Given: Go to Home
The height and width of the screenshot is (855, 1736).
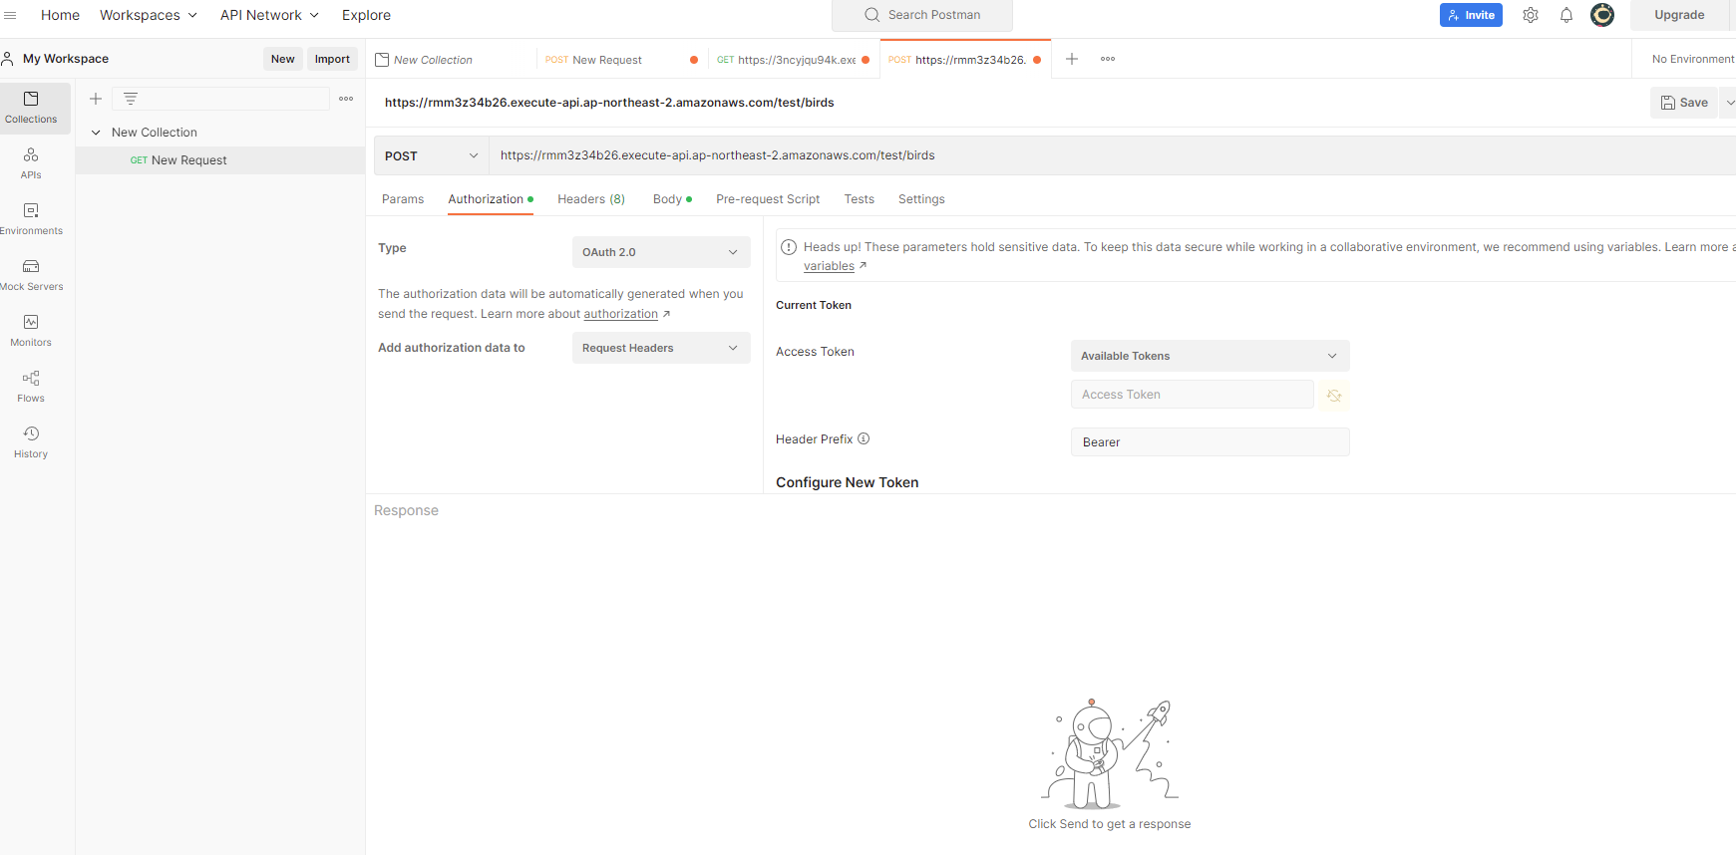Looking at the screenshot, I should pyautogui.click(x=60, y=15).
